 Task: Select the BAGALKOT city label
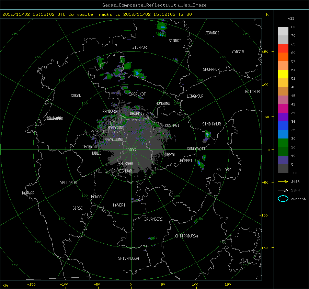(137, 94)
